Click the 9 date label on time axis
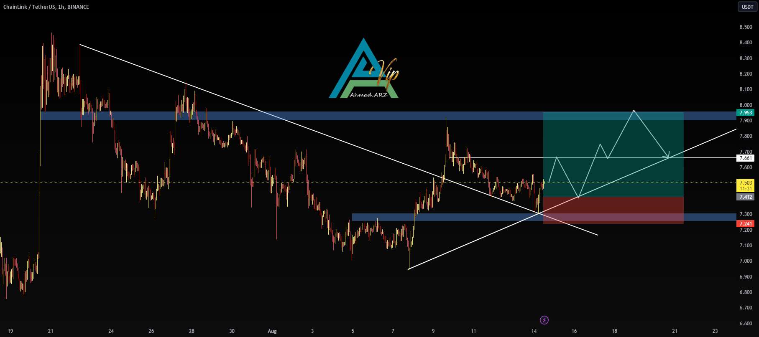This screenshot has width=759, height=337. 433,331
